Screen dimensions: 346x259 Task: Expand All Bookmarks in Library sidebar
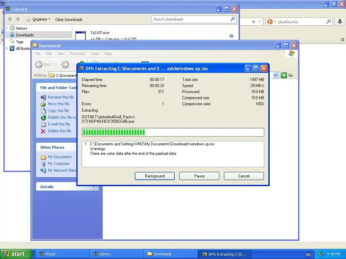click(x=7, y=49)
